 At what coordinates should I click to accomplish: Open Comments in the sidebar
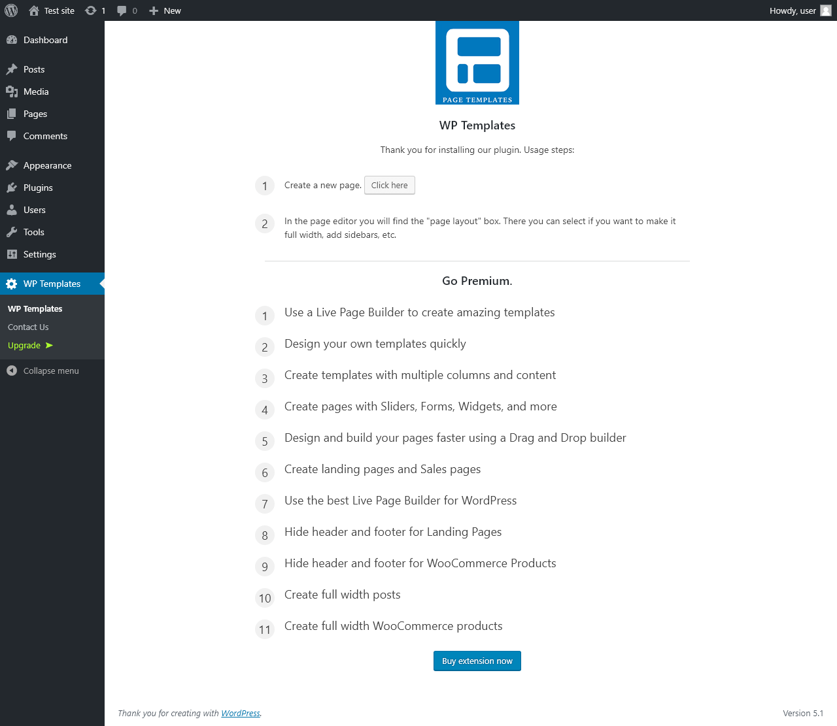[52, 136]
